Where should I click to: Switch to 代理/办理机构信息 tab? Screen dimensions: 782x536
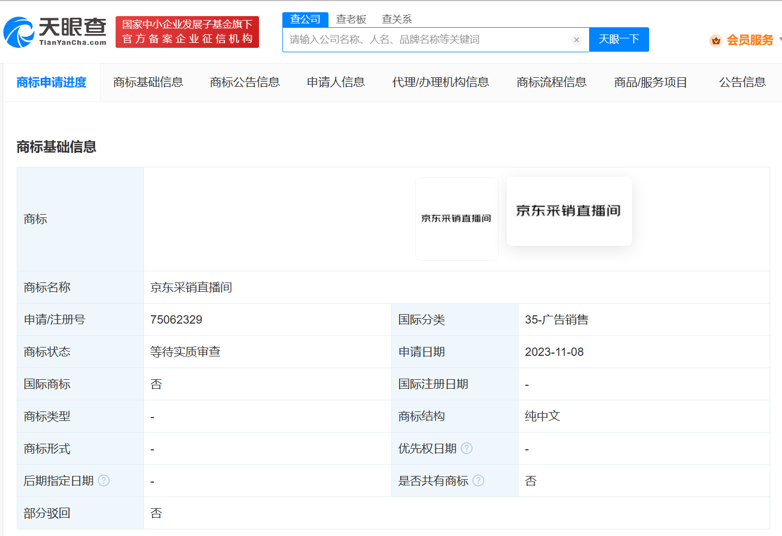coord(441,82)
